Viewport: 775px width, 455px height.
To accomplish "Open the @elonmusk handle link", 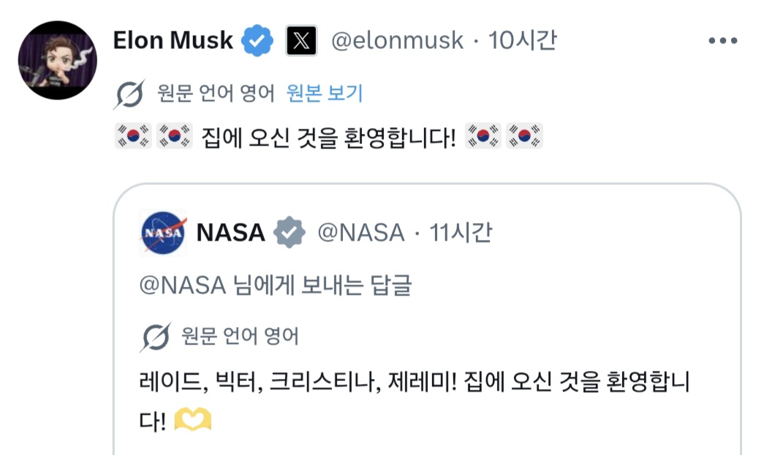I will [397, 41].
